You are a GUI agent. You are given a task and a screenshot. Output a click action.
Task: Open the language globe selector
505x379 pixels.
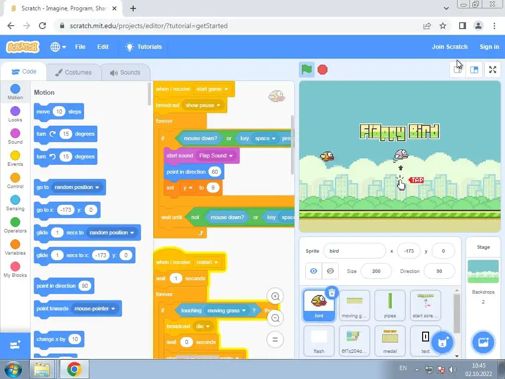click(x=58, y=47)
